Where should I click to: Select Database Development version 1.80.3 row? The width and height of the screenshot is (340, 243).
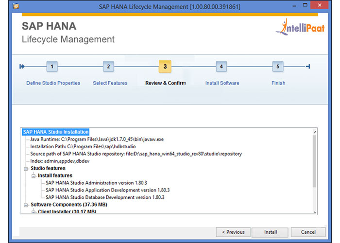105,197
